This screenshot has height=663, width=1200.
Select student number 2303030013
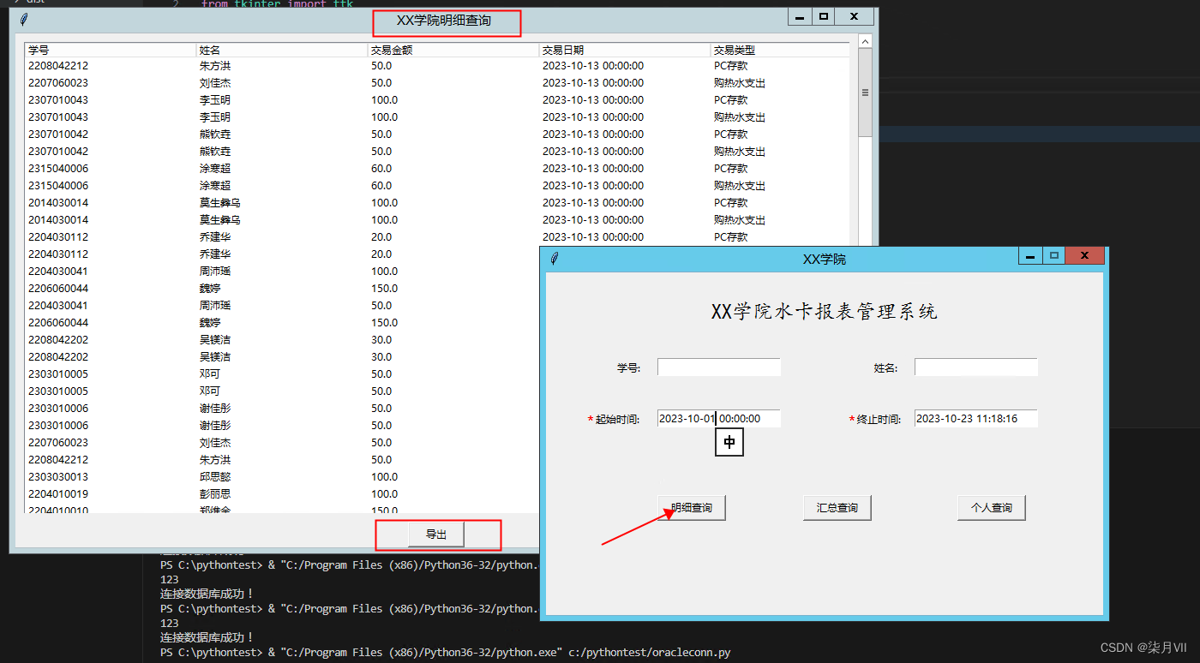point(58,476)
